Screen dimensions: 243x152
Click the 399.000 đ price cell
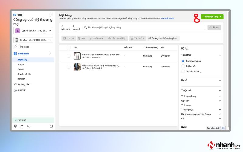(166, 56)
